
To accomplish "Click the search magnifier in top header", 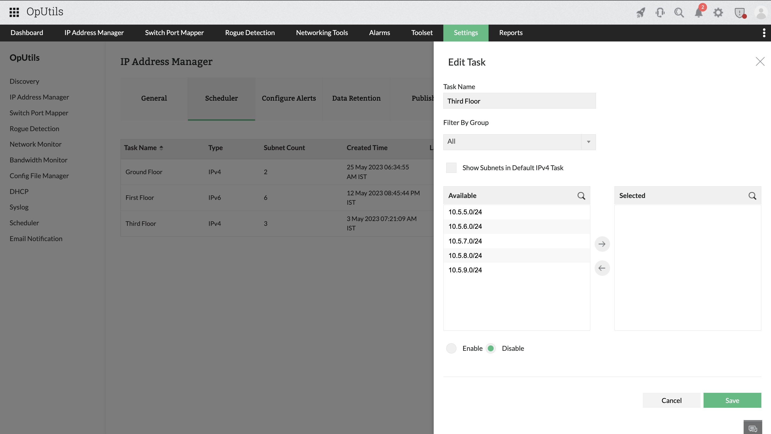I will click(x=679, y=13).
